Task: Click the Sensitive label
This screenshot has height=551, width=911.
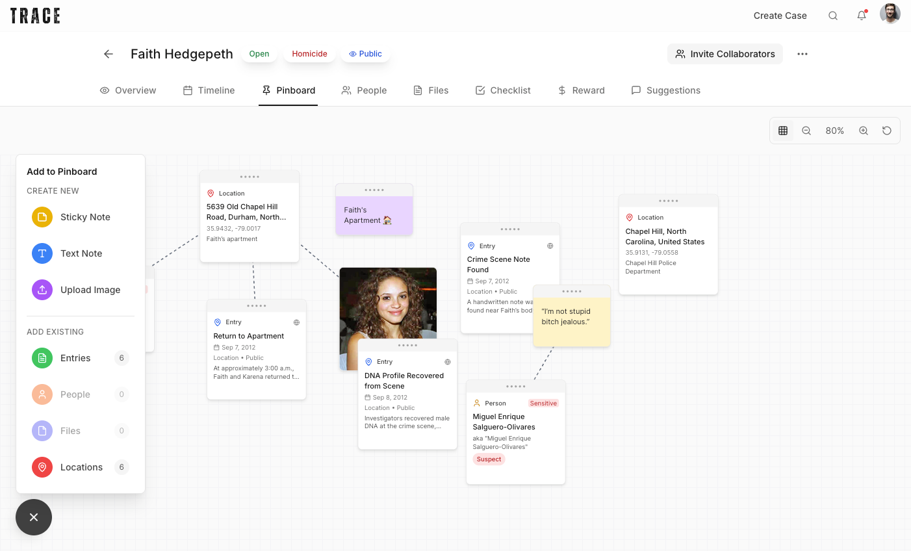Action: pyautogui.click(x=543, y=404)
